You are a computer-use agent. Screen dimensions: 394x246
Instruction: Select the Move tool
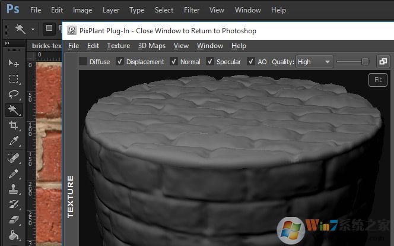coord(13,63)
